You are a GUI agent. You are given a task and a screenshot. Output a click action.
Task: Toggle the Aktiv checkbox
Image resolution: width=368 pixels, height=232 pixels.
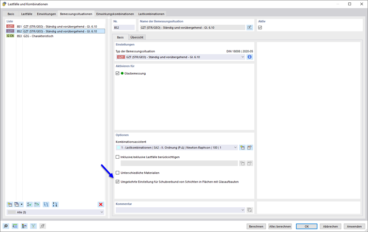(260, 28)
